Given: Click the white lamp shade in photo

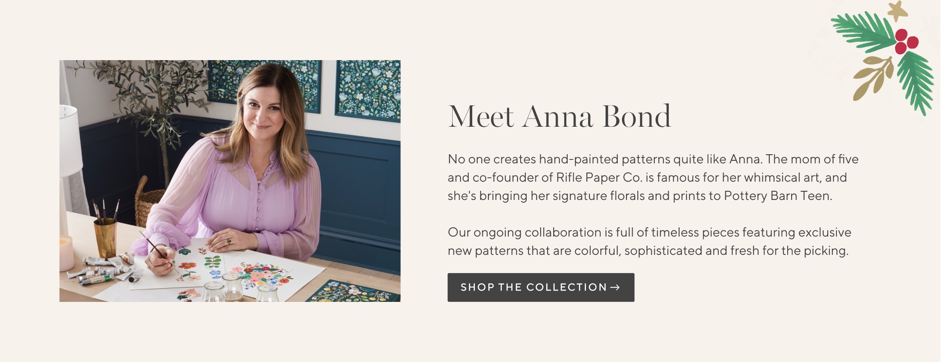Looking at the screenshot, I should point(70,140).
